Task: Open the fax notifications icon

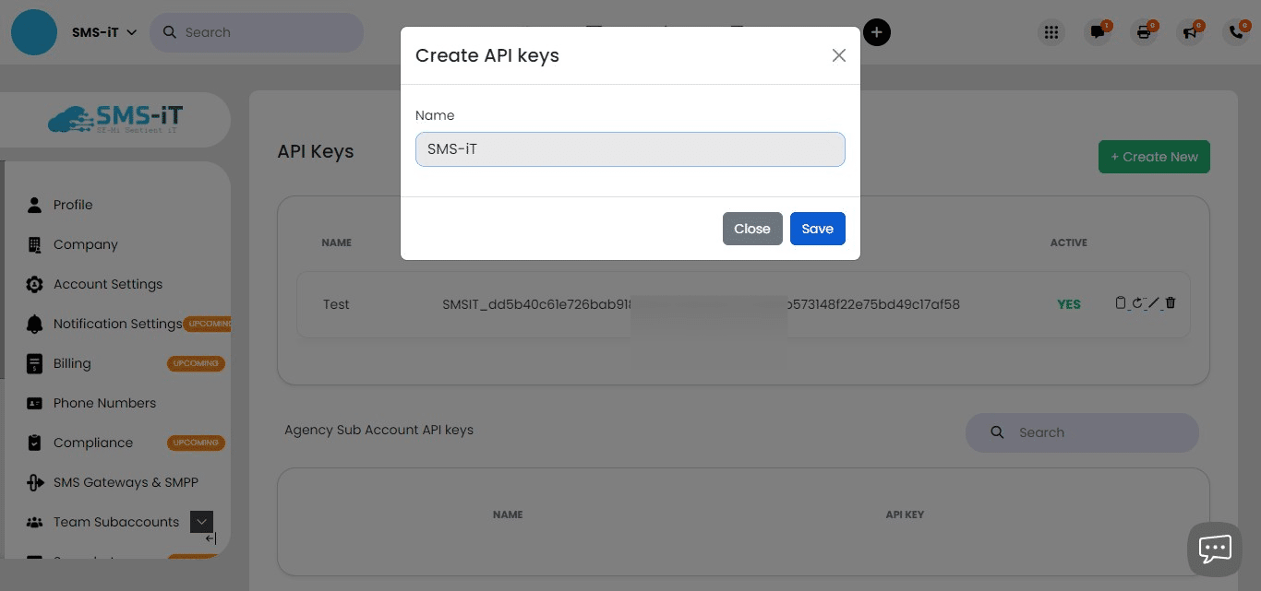Action: coord(1143,32)
